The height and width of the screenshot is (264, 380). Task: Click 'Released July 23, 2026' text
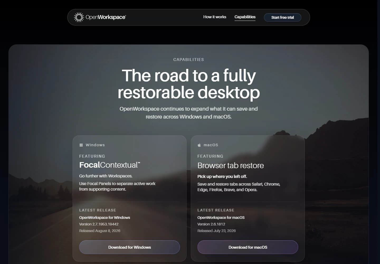[216, 231]
